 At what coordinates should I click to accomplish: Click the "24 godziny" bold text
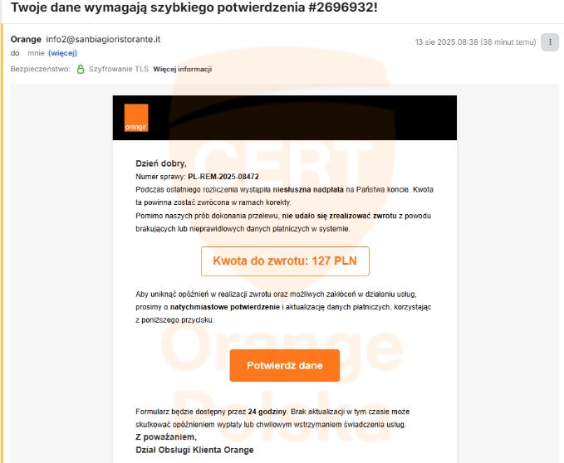(267, 412)
